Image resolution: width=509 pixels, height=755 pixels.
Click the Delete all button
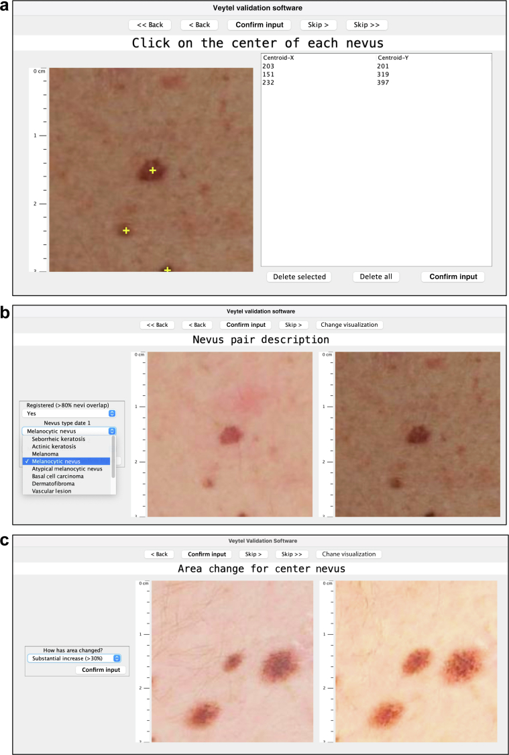(x=376, y=276)
